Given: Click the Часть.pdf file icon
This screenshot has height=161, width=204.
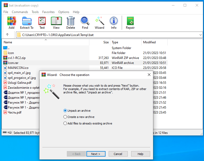Looking at the screenshot, I should (5, 112).
